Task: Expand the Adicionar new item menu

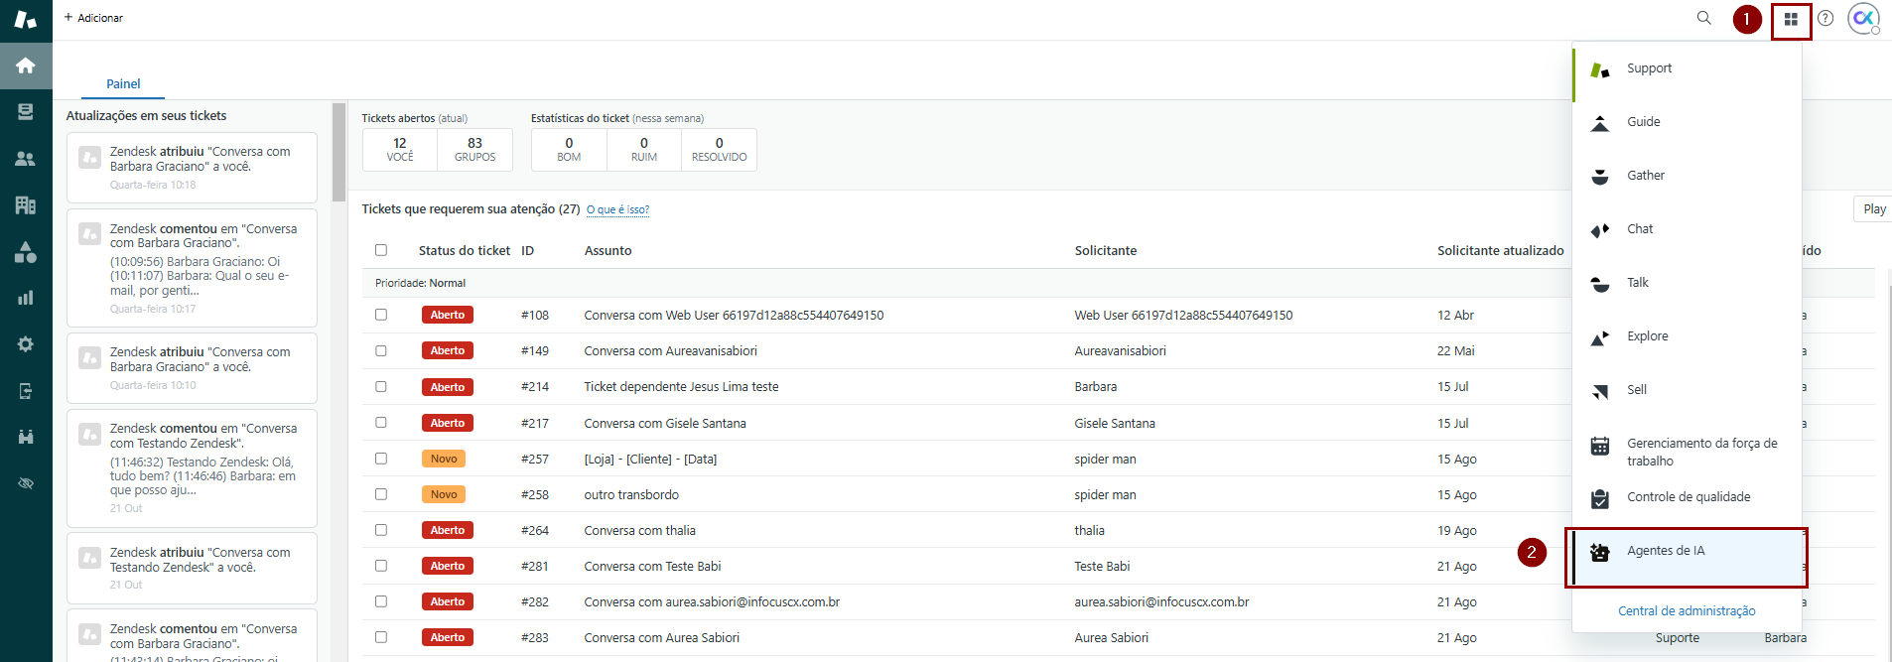Action: (x=93, y=18)
